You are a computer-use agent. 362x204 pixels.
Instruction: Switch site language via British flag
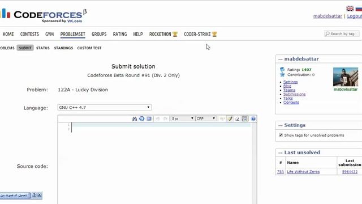coord(350,8)
